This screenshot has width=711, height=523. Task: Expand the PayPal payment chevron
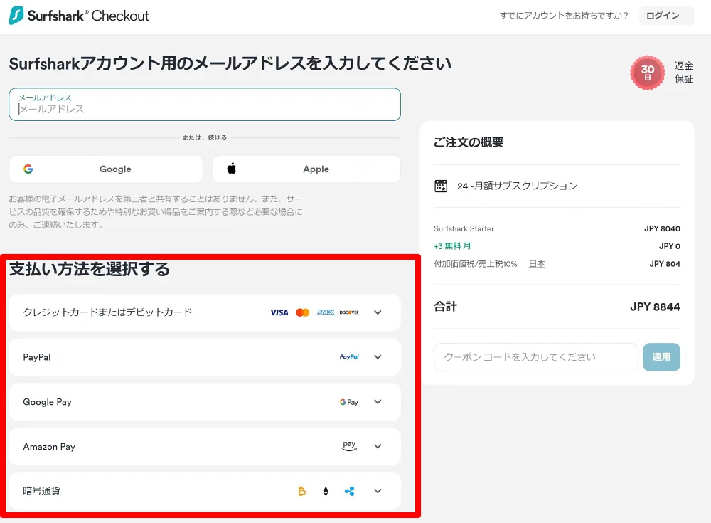click(378, 356)
